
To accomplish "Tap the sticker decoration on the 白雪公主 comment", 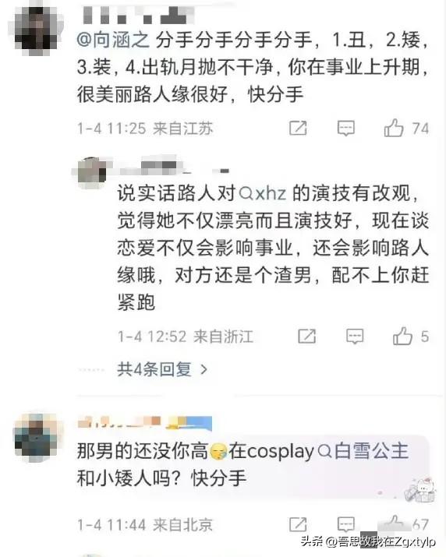I will click(420, 491).
